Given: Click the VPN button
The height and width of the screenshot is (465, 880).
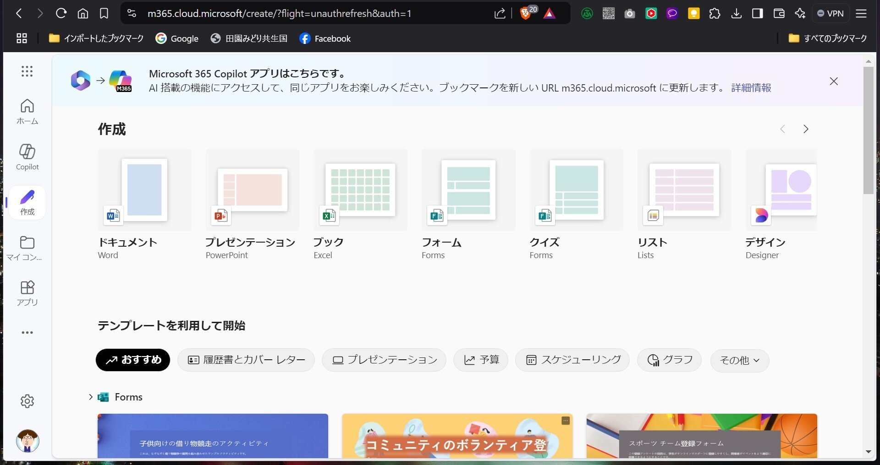Looking at the screenshot, I should tap(830, 14).
